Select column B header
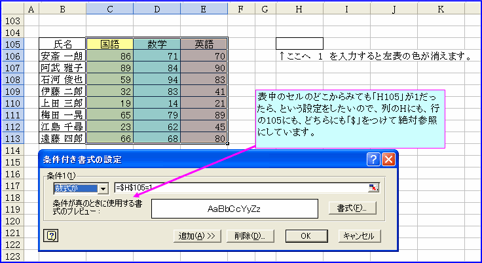The image size is (482, 263). click(x=62, y=9)
